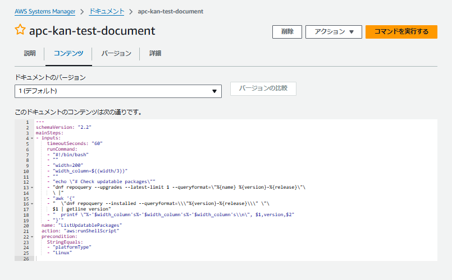Click the StringEquals: code line

tap(65, 242)
